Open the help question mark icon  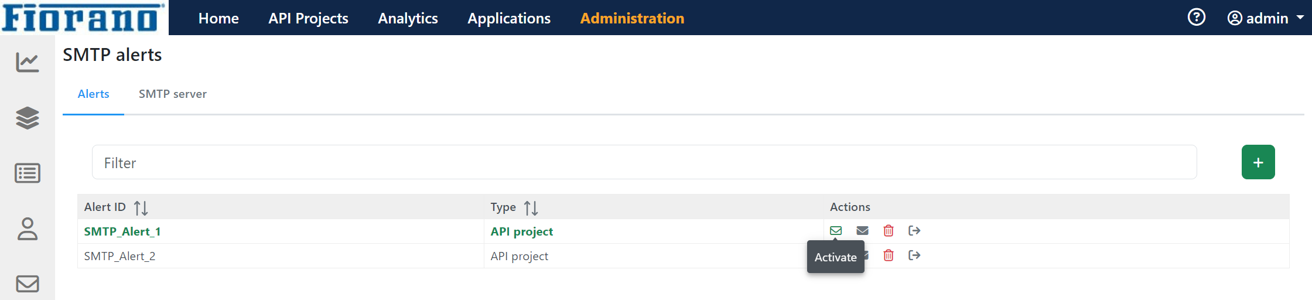point(1196,18)
